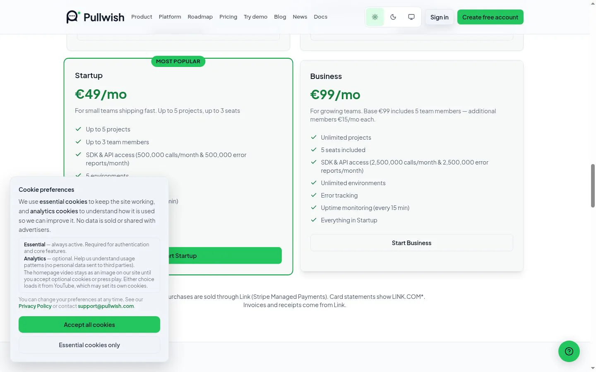
Task: Select system theme monitor icon
Action: [x=411, y=17]
